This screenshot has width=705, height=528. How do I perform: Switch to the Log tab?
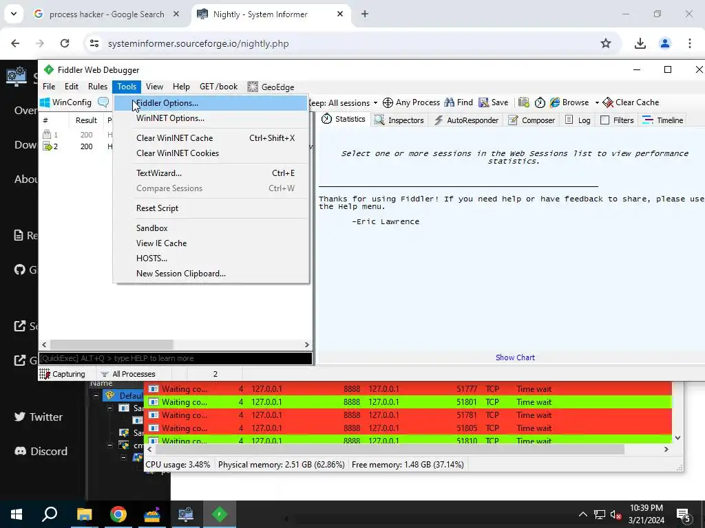click(x=578, y=120)
